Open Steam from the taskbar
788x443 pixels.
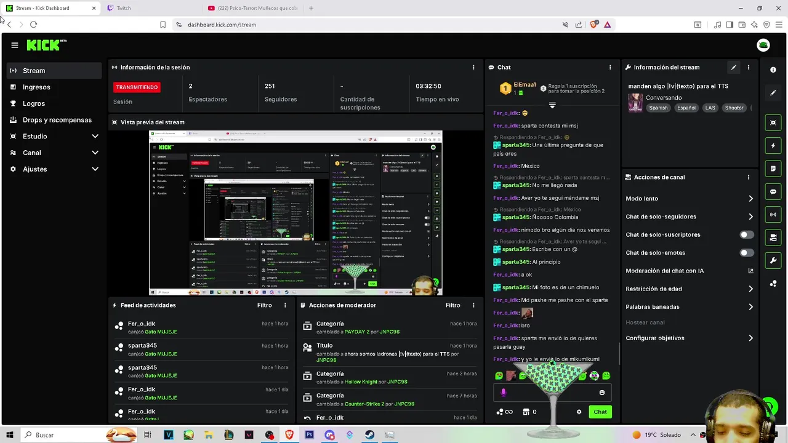pos(369,435)
